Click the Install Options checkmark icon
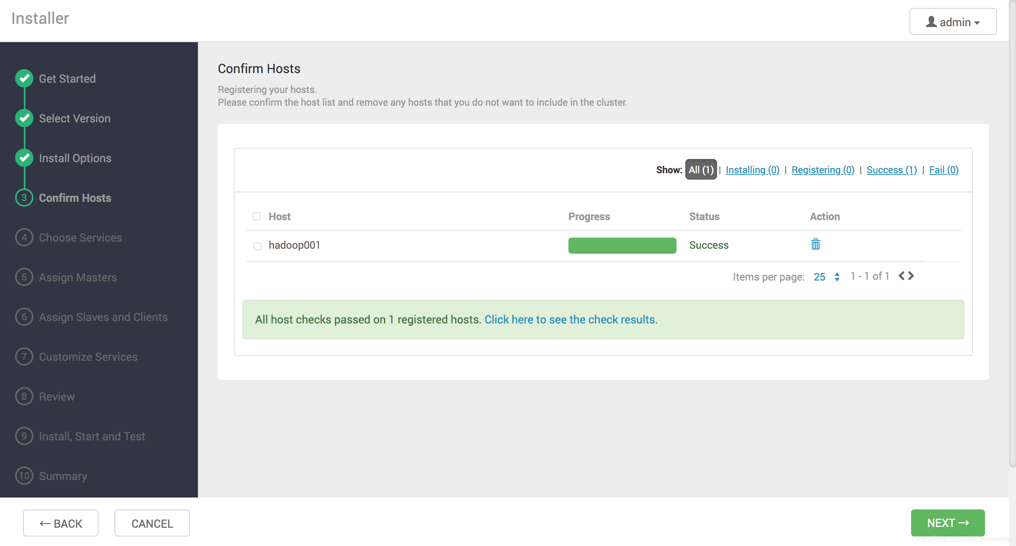This screenshot has height=546, width=1016. (24, 158)
